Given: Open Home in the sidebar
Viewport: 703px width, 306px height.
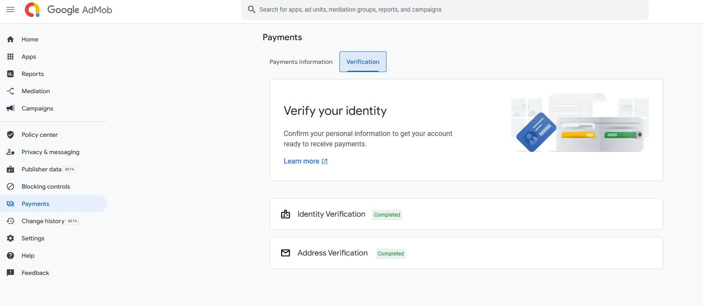Looking at the screenshot, I should (54, 39).
